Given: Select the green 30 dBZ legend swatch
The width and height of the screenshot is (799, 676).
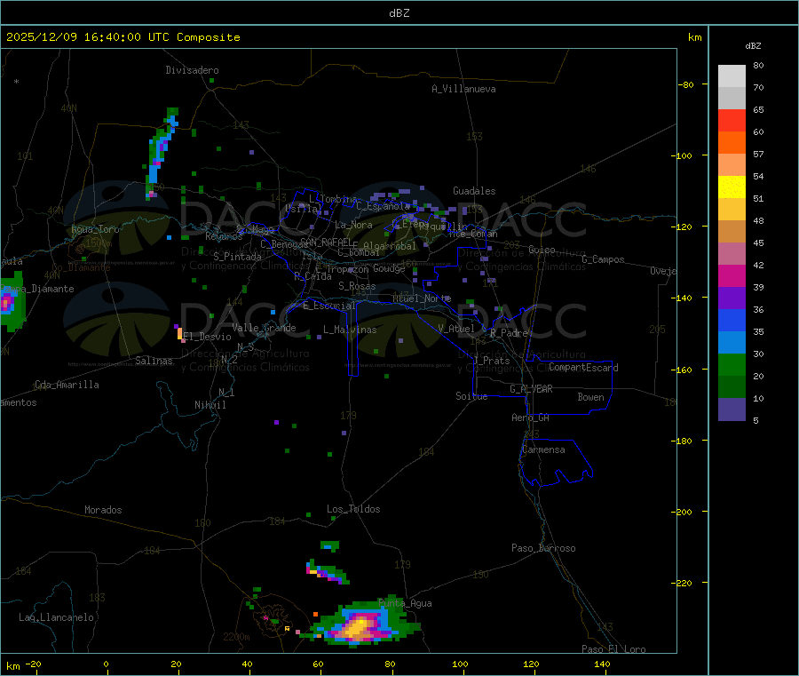Looking at the screenshot, I should [x=732, y=364].
